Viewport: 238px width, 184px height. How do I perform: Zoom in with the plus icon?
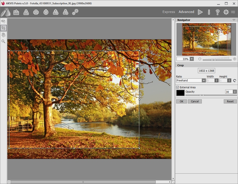coord(235,59)
